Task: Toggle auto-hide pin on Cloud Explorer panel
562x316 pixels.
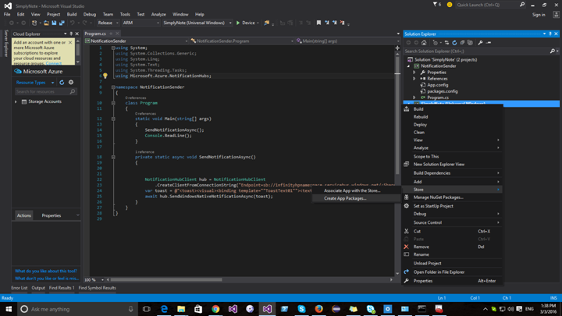Action: coord(71,34)
